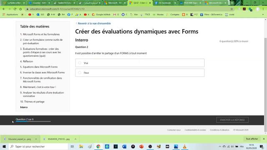The width and height of the screenshot is (267, 150).
Task: Open Google AdMob bookmark
Action: (x=101, y=15)
